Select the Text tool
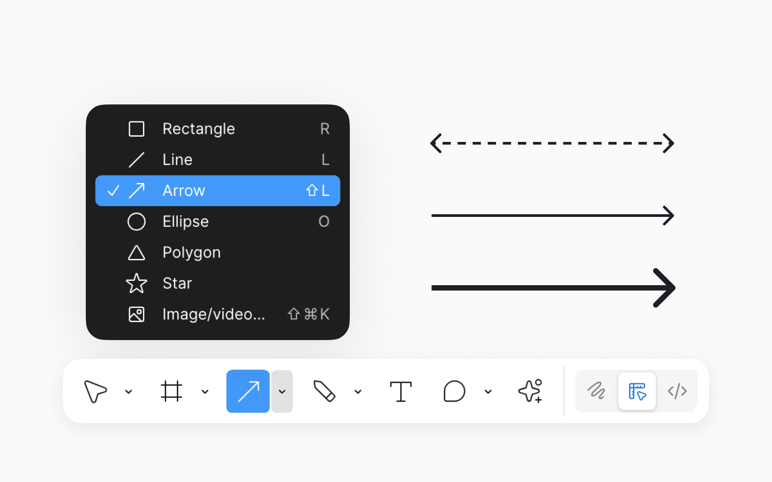 click(401, 391)
